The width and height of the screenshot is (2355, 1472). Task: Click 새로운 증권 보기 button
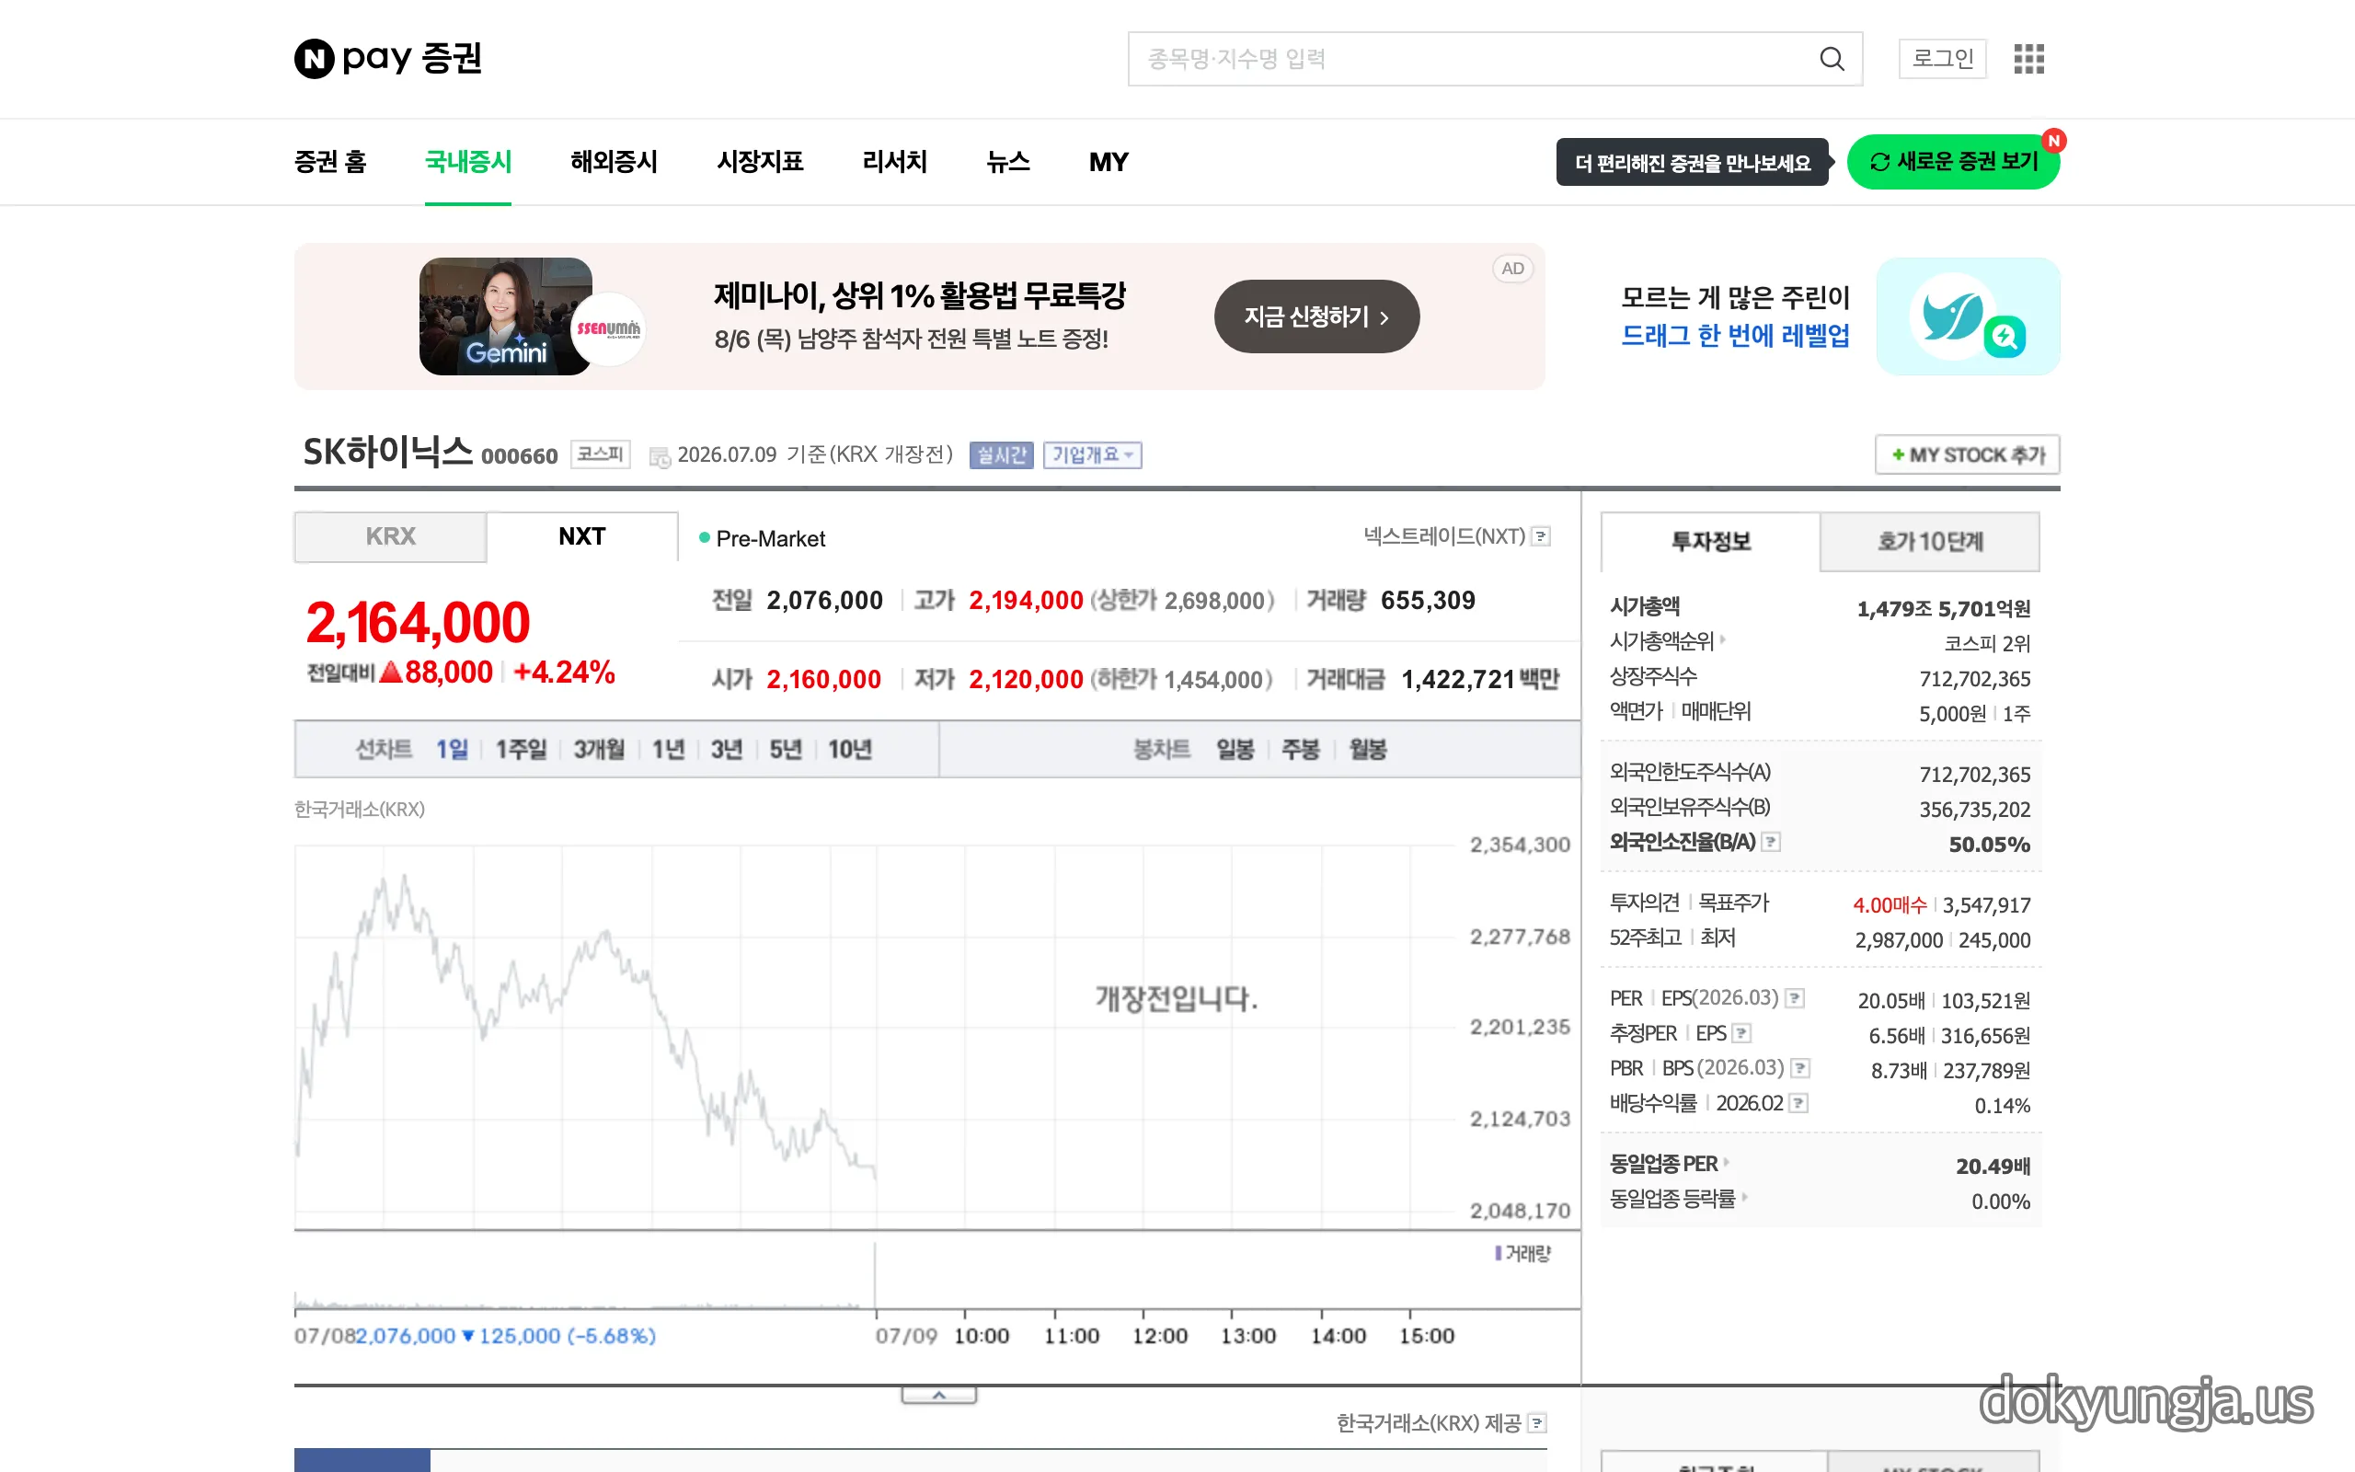click(1953, 162)
